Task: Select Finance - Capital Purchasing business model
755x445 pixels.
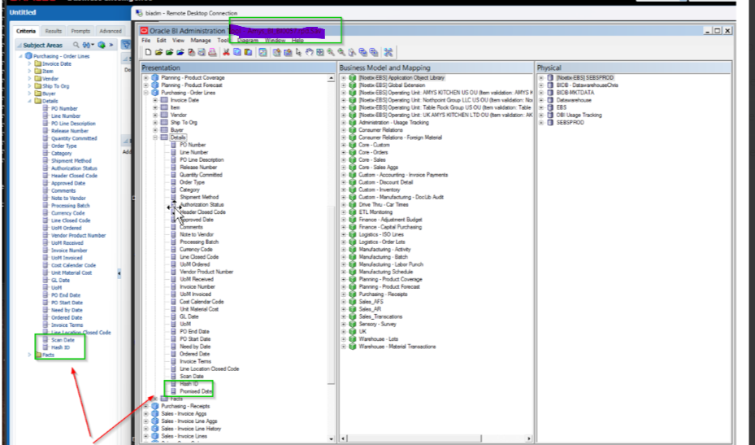Action: (390, 227)
